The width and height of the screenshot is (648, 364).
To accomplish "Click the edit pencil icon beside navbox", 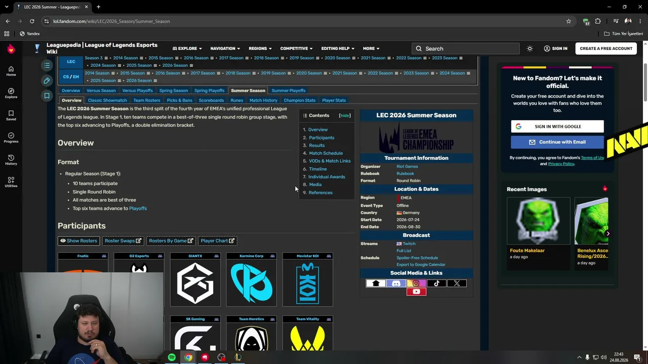I will [47, 80].
